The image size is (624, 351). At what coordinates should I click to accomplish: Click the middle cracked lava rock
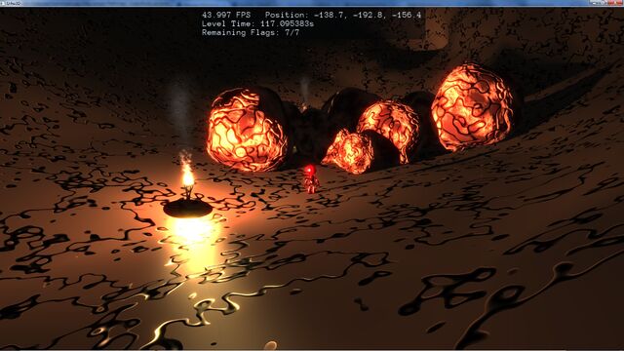point(389,130)
